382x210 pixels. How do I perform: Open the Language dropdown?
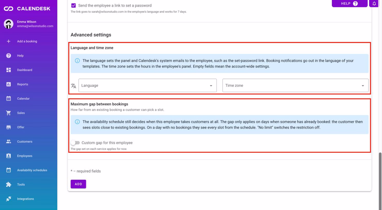148,85
